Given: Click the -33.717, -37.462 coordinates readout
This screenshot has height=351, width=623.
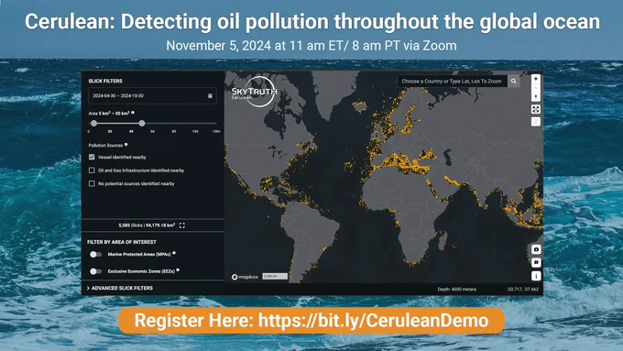Looking at the screenshot, I should coord(523,290).
